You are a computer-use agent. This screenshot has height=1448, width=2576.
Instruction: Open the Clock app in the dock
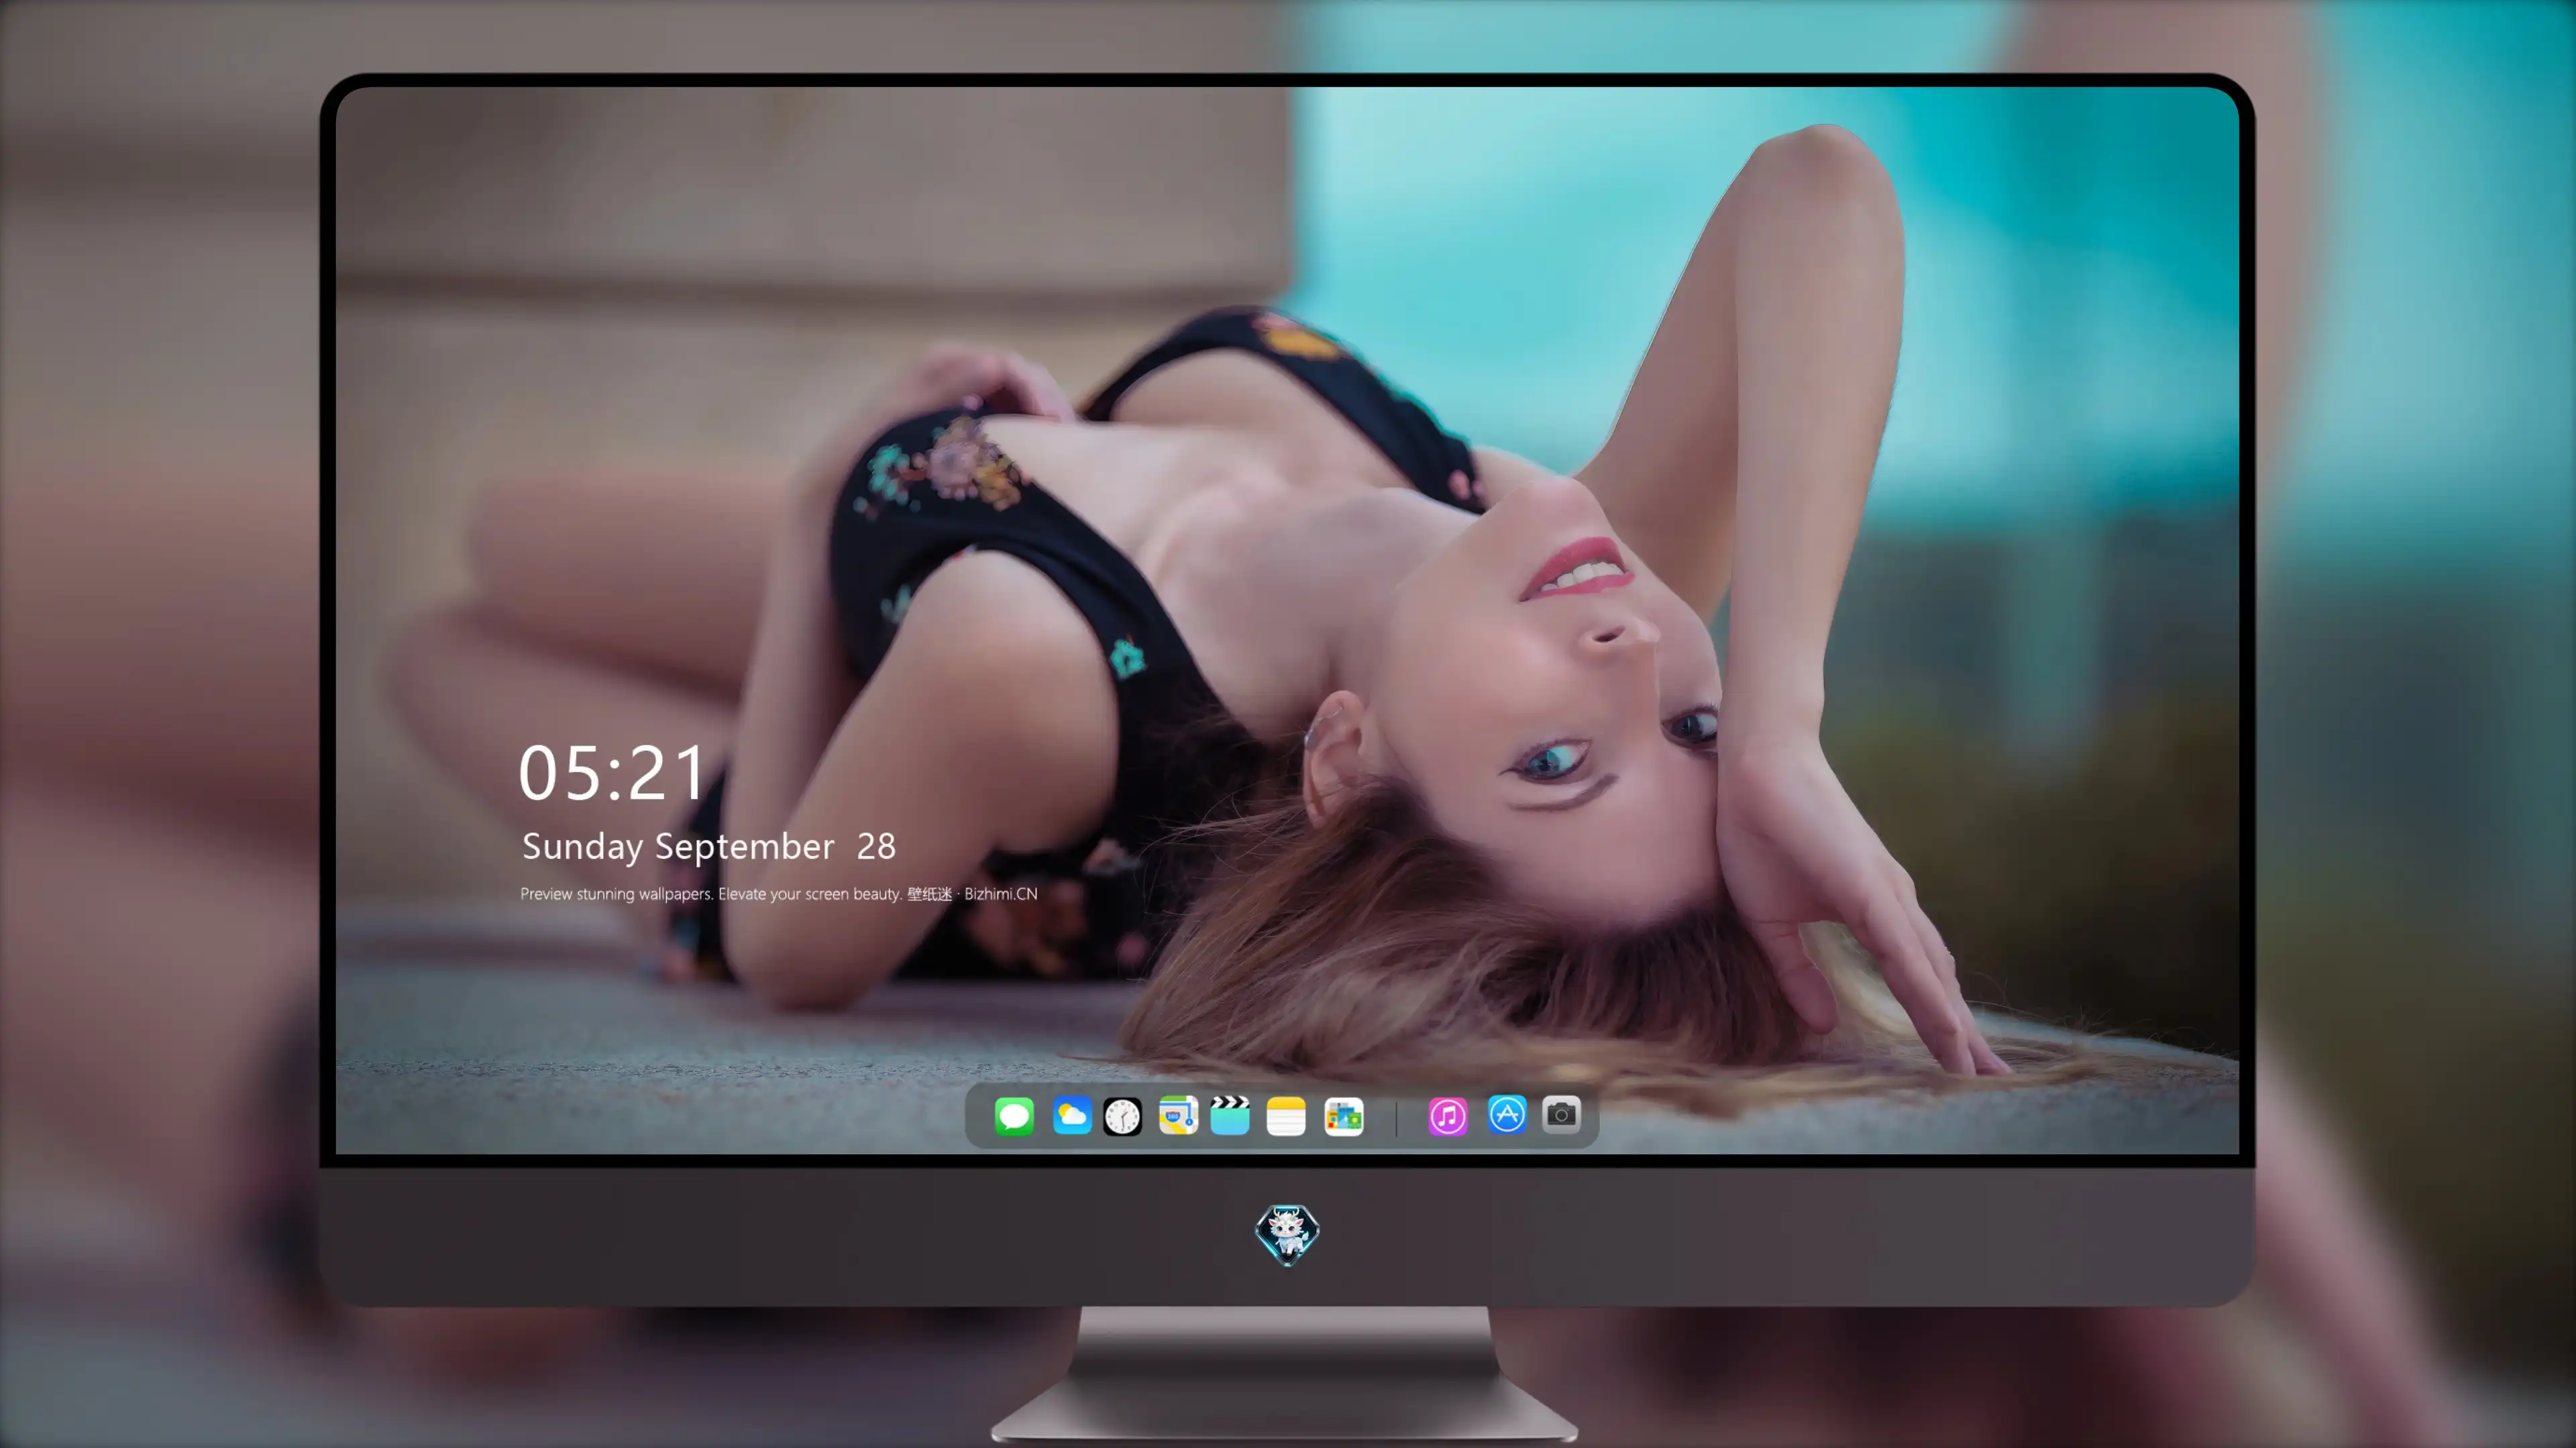(1122, 1116)
